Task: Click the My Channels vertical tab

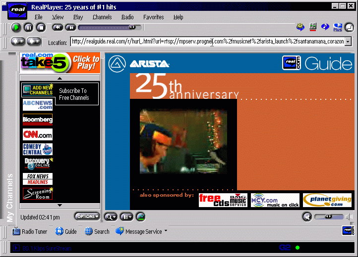Action: 9,198
